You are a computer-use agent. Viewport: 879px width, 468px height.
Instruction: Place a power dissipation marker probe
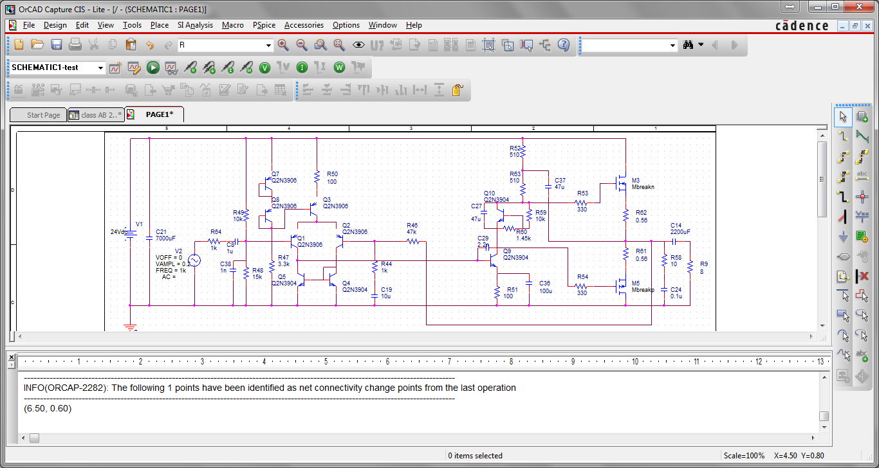[x=246, y=67]
